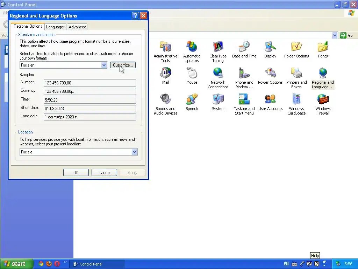The width and height of the screenshot is (358, 269).
Task: Open Automatic Updates icon
Action: 192,52
